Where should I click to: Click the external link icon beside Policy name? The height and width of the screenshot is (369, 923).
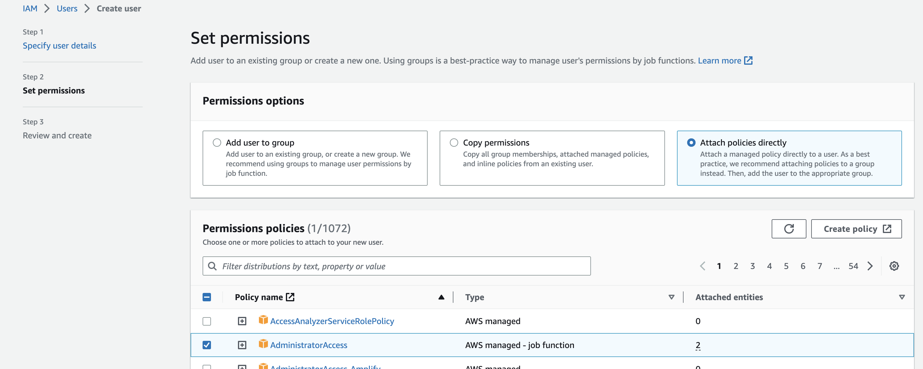(290, 297)
